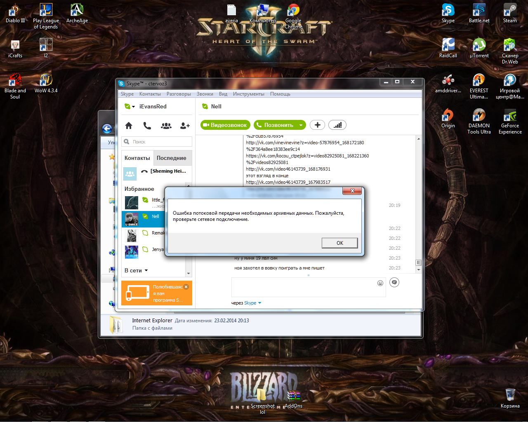Launch the Battle.net shortcut
The height and width of the screenshot is (422, 528).
tap(479, 13)
